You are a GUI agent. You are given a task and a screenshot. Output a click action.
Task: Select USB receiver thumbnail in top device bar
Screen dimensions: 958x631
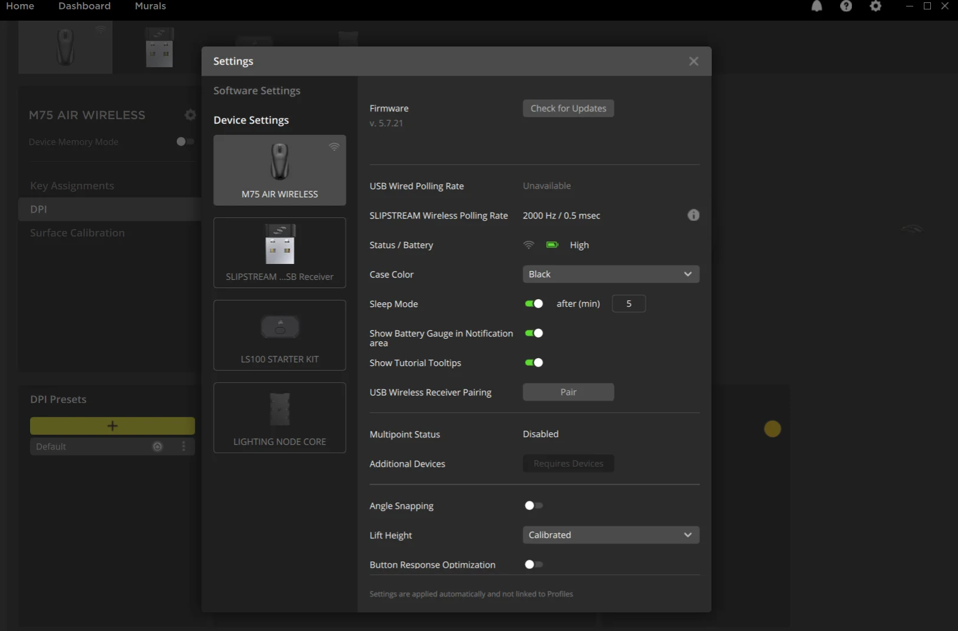click(159, 47)
